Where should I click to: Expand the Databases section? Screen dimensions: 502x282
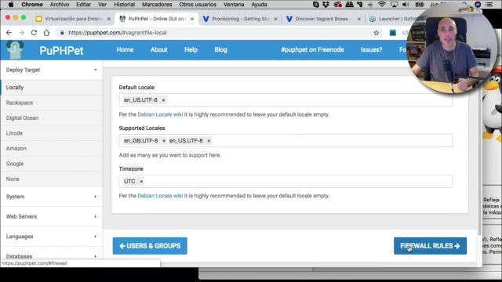pyautogui.click(x=51, y=256)
